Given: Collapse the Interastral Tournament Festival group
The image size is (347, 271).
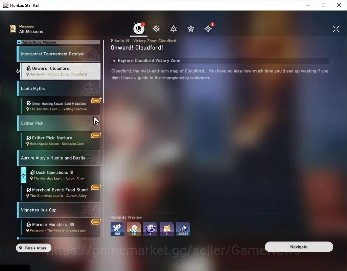Looking at the screenshot, I should pyautogui.click(x=59, y=54).
